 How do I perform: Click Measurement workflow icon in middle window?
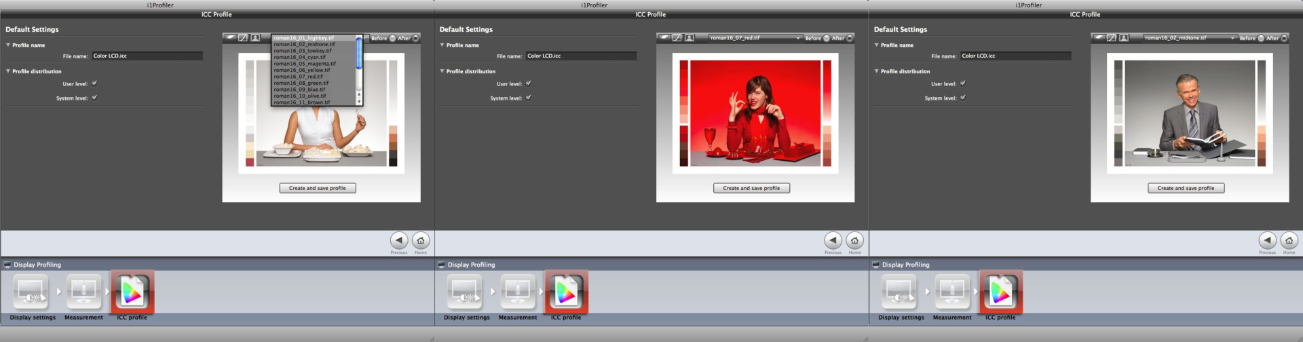tap(518, 292)
